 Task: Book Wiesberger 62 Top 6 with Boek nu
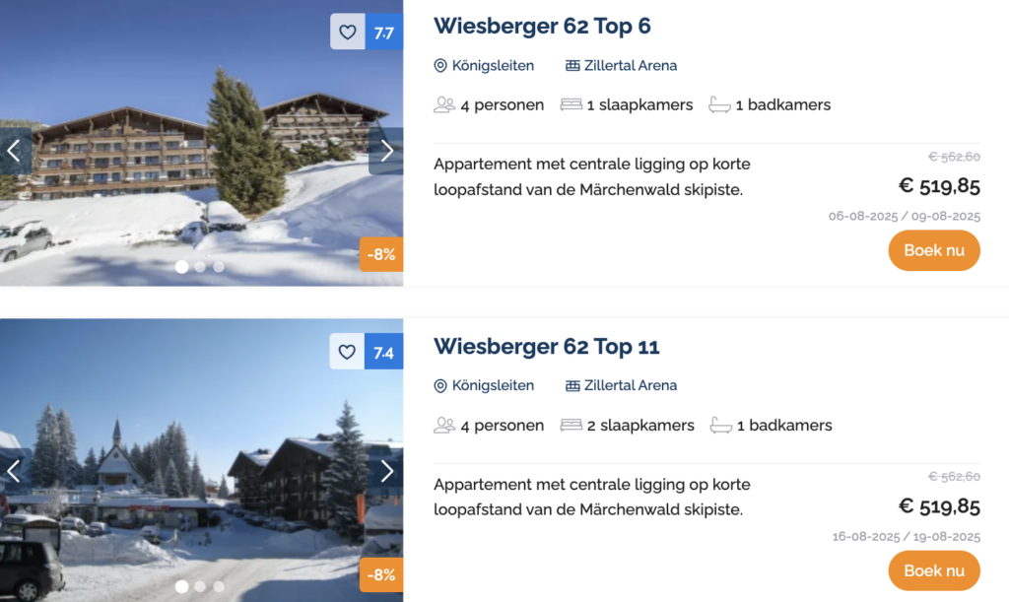(x=934, y=250)
